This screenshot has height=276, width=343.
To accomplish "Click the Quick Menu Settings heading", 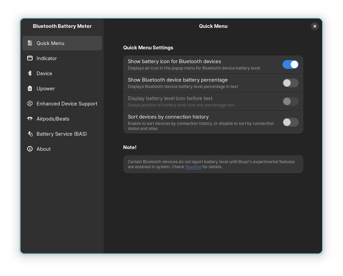I will click(x=148, y=47).
